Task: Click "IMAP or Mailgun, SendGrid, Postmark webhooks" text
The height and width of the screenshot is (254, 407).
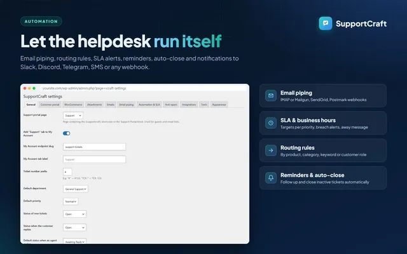Action: [324, 100]
